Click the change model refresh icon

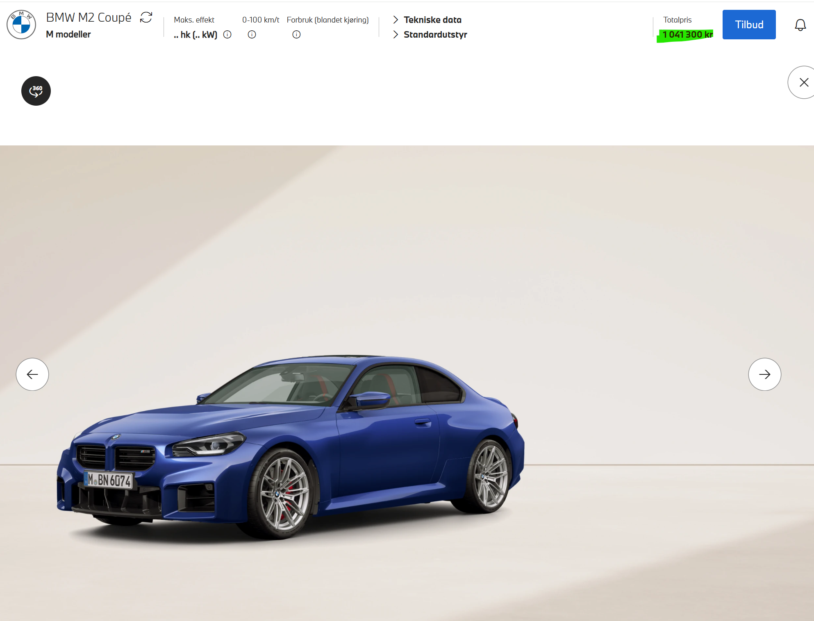146,17
